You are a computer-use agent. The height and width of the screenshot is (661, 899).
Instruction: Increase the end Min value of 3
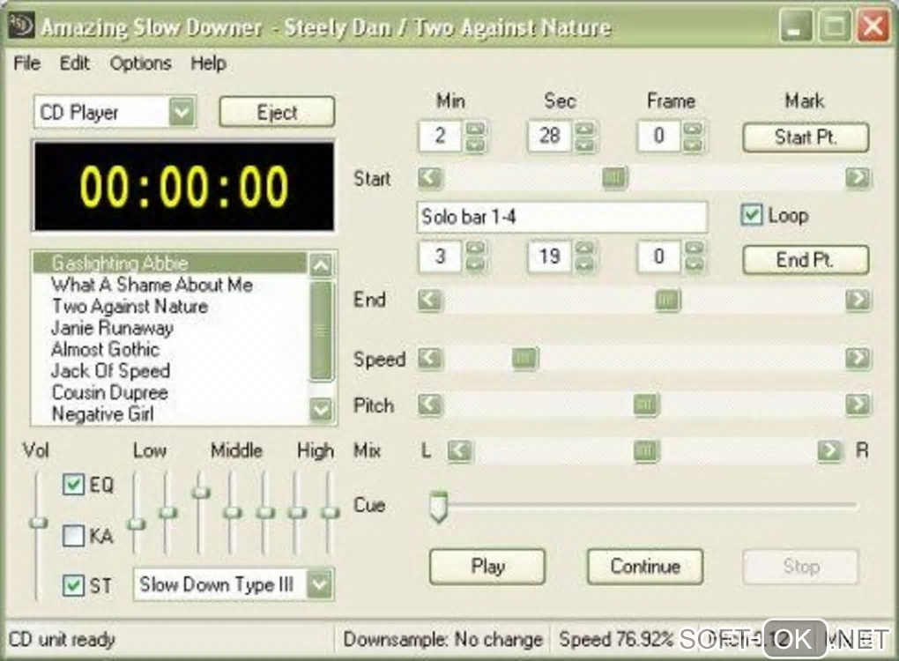pyautogui.click(x=475, y=249)
